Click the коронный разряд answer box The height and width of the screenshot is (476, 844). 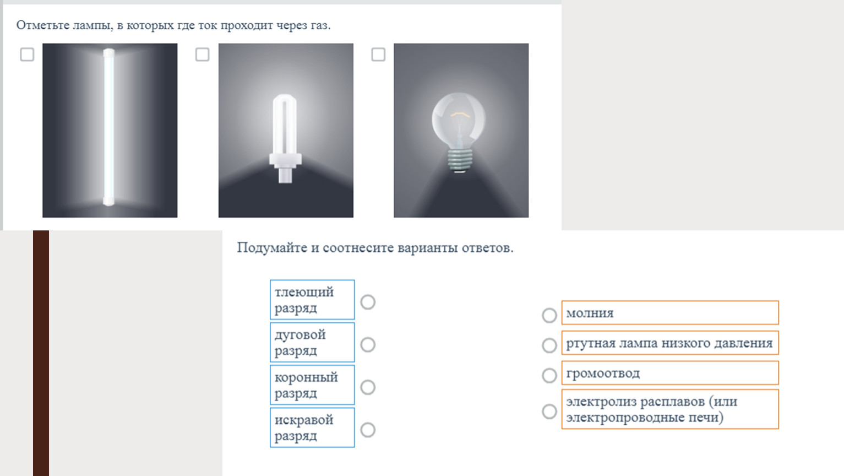click(x=312, y=385)
